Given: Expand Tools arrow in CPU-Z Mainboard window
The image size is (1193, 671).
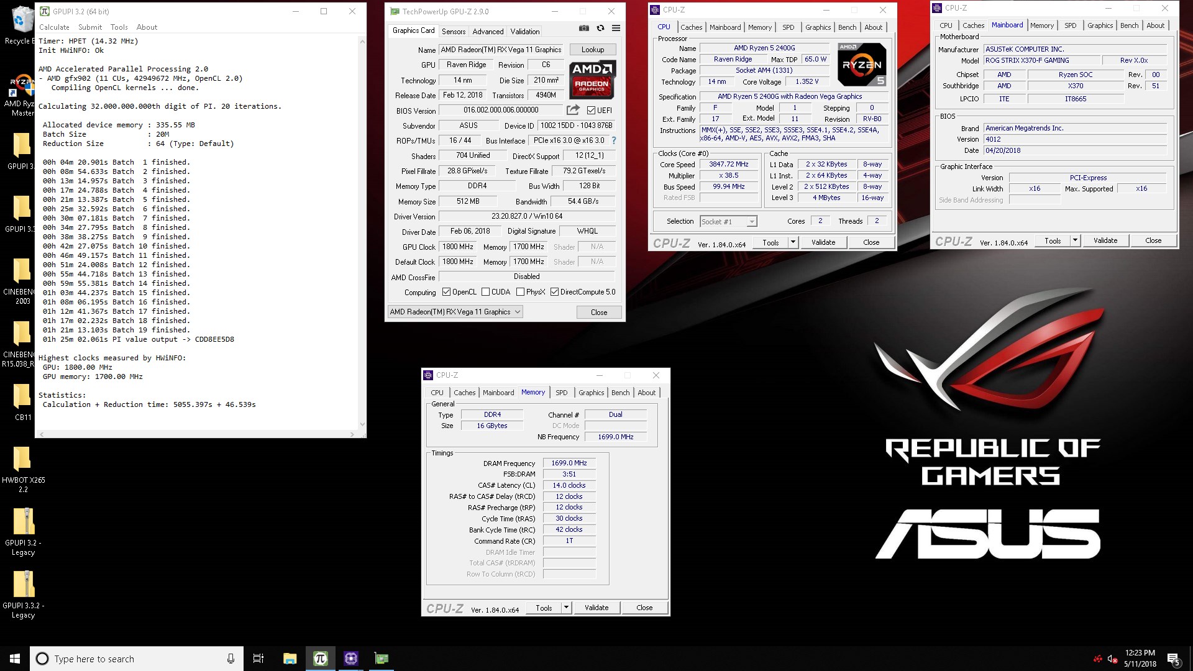Looking at the screenshot, I should point(1075,240).
